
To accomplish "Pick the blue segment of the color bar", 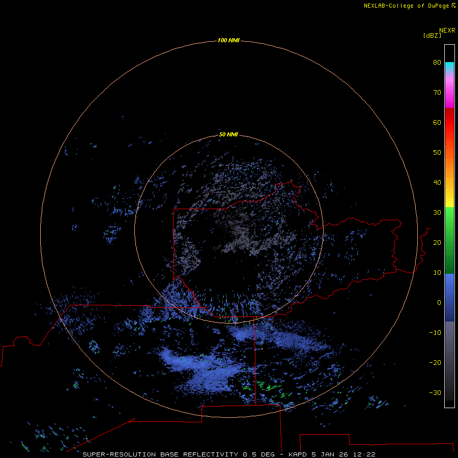I will pos(449,297).
